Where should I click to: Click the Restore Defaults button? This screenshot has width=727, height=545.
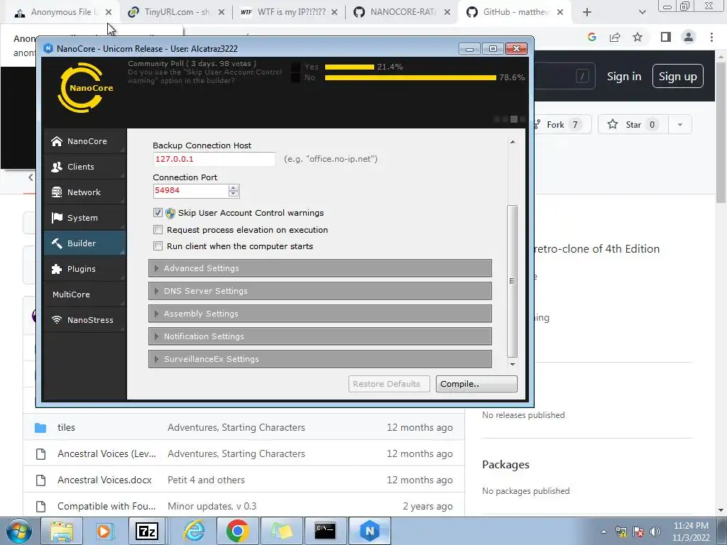coord(389,384)
